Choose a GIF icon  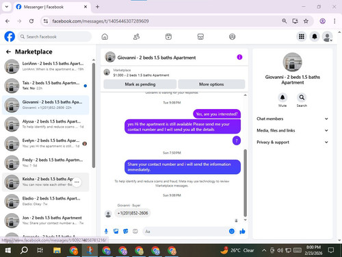135,232
